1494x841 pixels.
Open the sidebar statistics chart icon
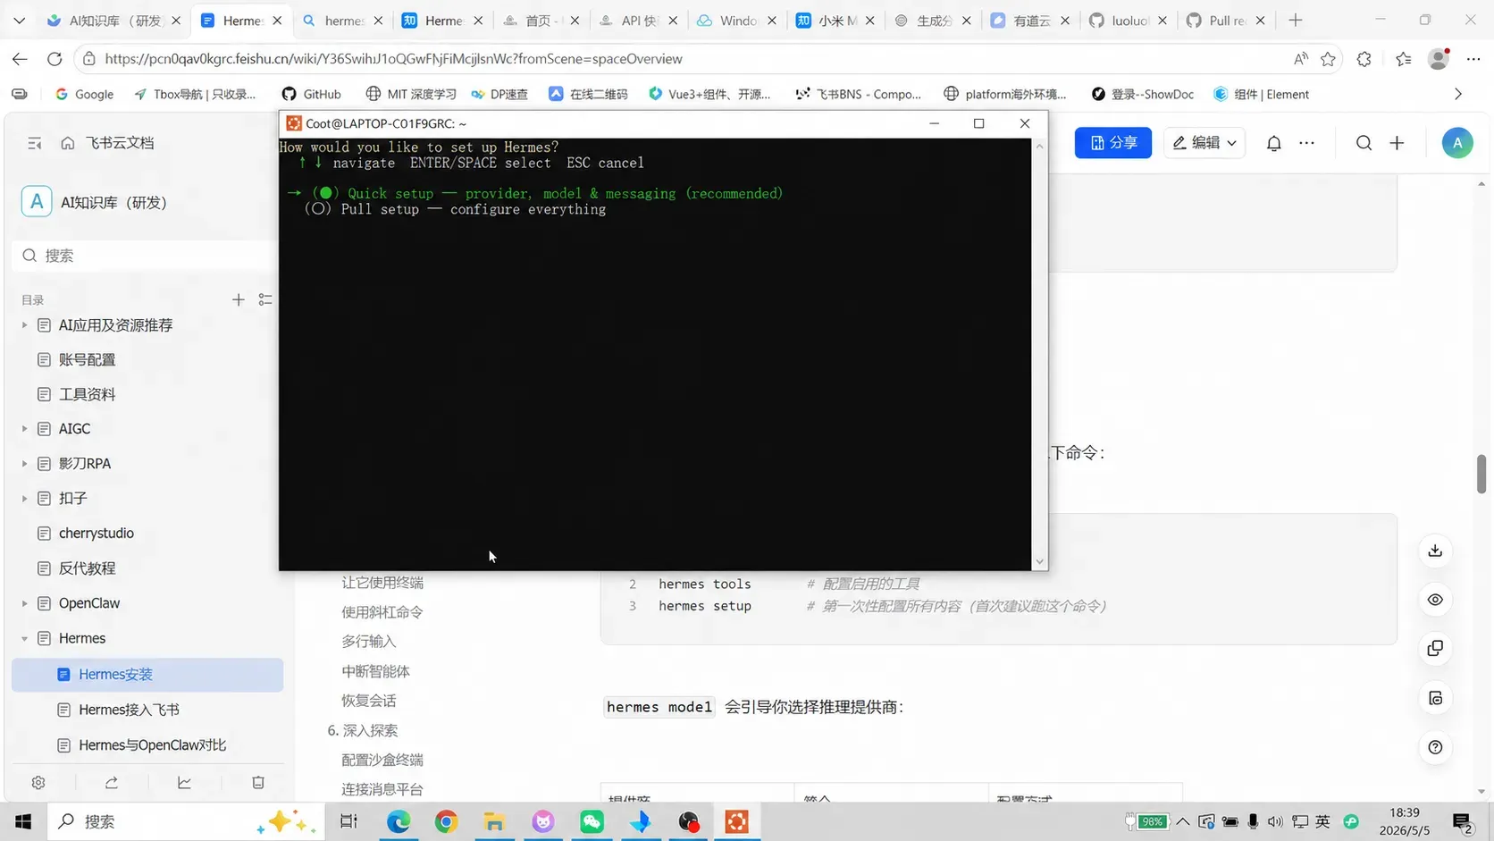[x=184, y=783]
